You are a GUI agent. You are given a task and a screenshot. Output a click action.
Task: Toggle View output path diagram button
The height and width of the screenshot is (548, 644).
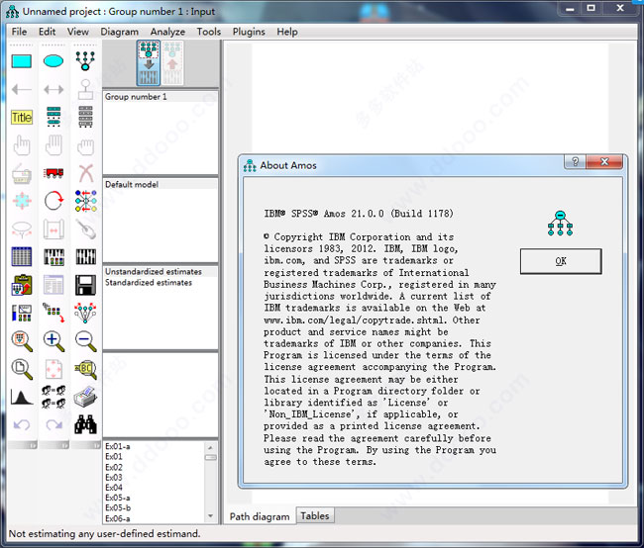[172, 62]
